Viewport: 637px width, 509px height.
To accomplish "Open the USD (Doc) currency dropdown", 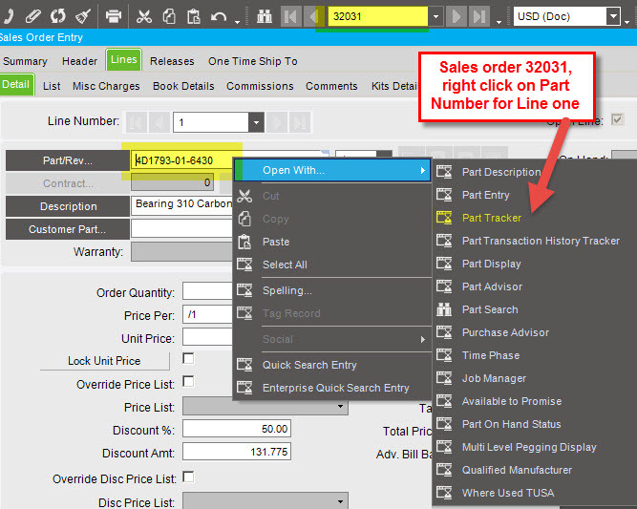I will (612, 16).
